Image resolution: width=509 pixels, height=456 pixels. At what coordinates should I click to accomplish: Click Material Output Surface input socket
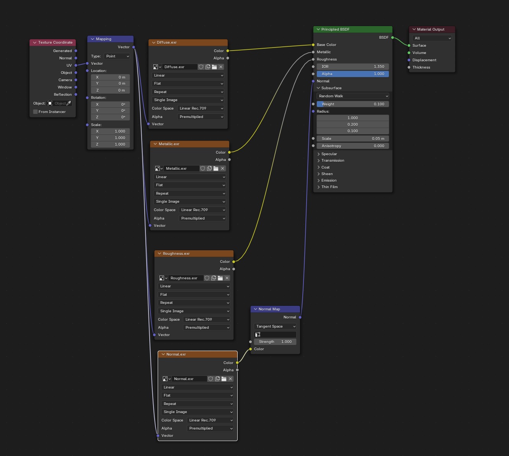(409, 46)
